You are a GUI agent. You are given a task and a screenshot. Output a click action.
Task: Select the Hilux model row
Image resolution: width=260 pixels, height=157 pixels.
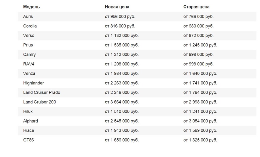pos(28,112)
